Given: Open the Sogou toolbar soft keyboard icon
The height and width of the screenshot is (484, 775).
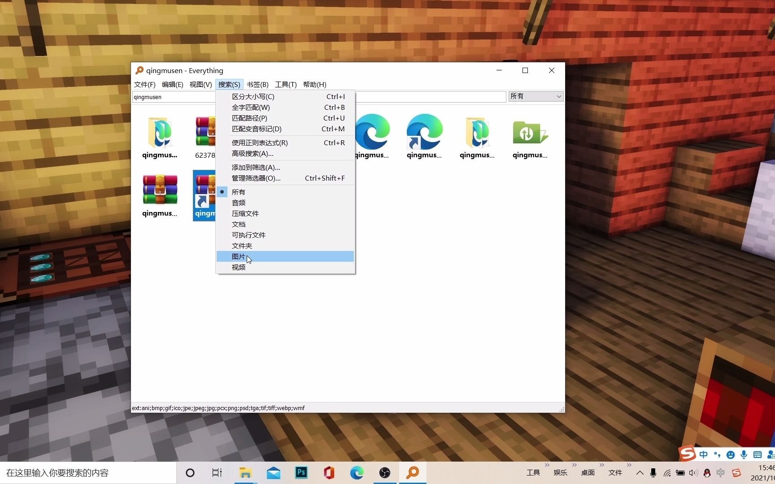Looking at the screenshot, I should 758,455.
